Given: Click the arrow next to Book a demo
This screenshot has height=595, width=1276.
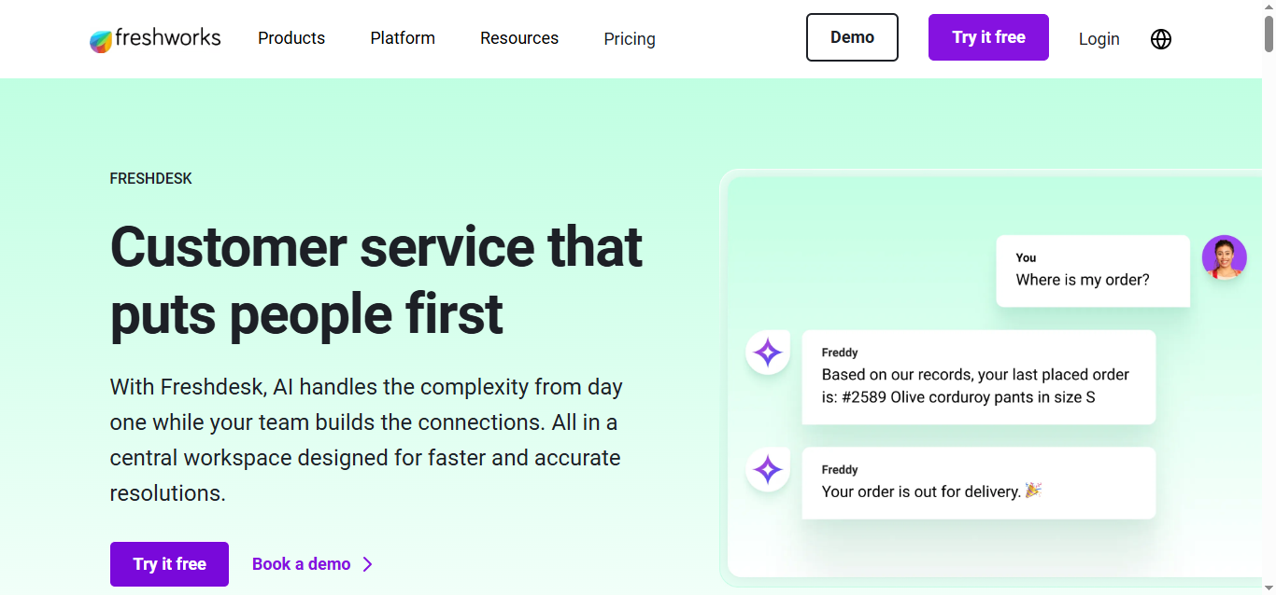Looking at the screenshot, I should click(368, 564).
